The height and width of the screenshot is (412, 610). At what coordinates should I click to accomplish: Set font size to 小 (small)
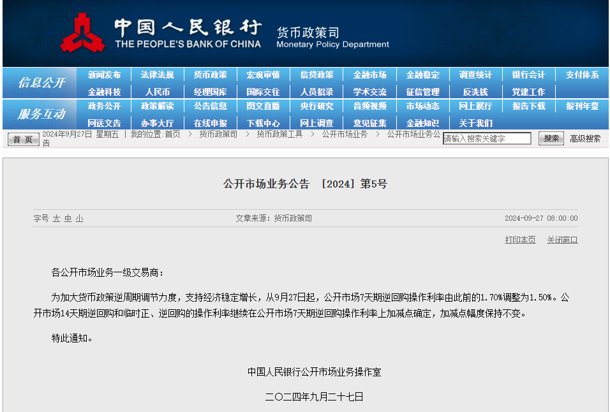pos(80,219)
